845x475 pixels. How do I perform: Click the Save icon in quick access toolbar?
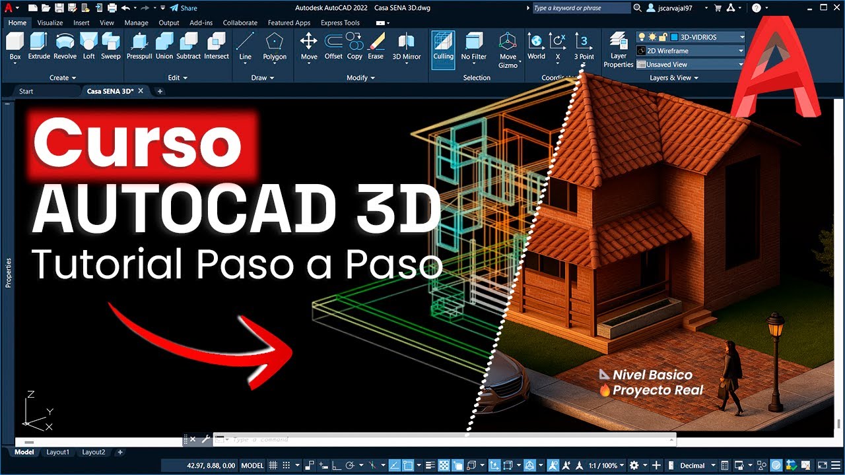click(59, 8)
